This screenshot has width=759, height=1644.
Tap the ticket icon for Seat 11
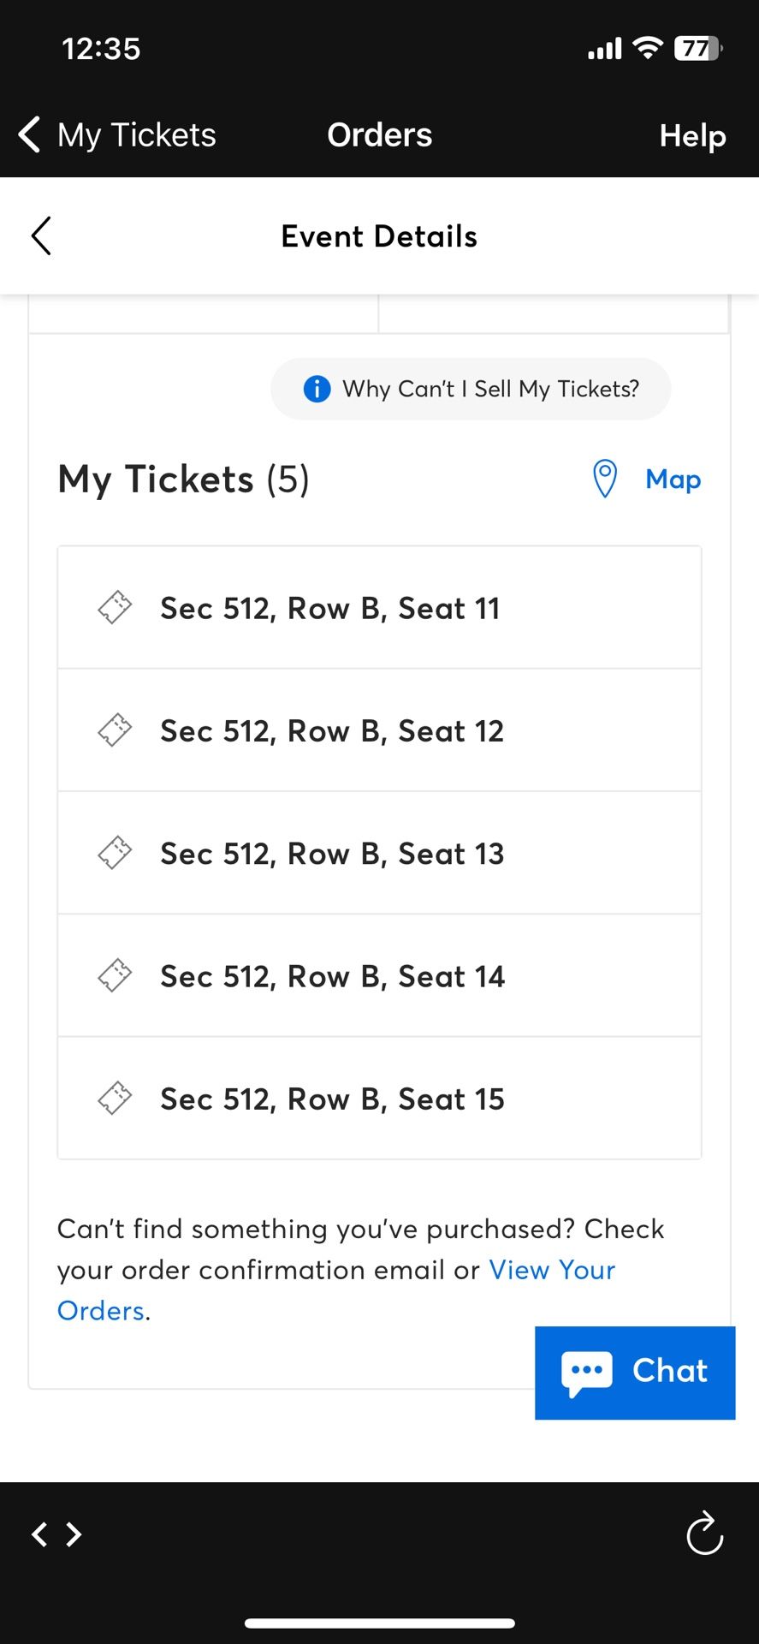(115, 608)
